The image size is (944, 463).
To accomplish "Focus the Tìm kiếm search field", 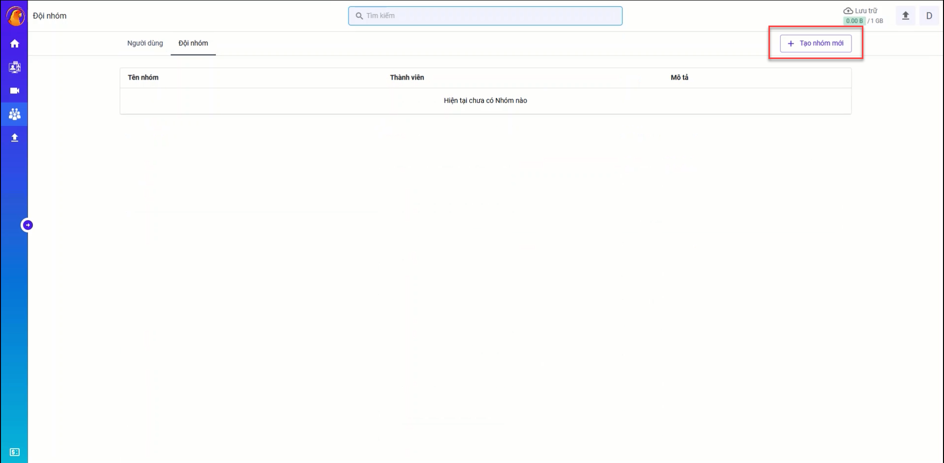I will pos(485,16).
